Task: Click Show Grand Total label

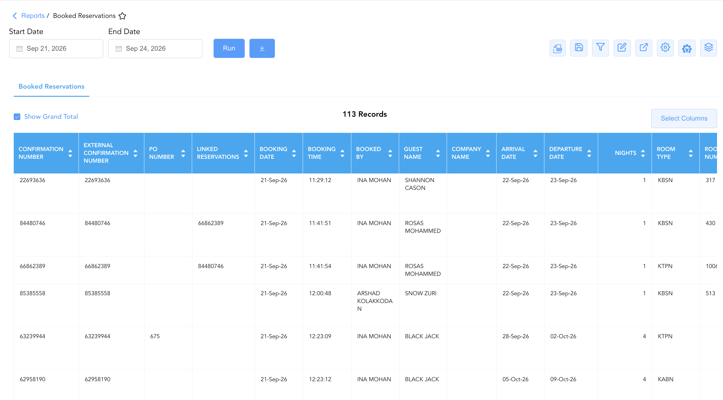Action: click(51, 117)
